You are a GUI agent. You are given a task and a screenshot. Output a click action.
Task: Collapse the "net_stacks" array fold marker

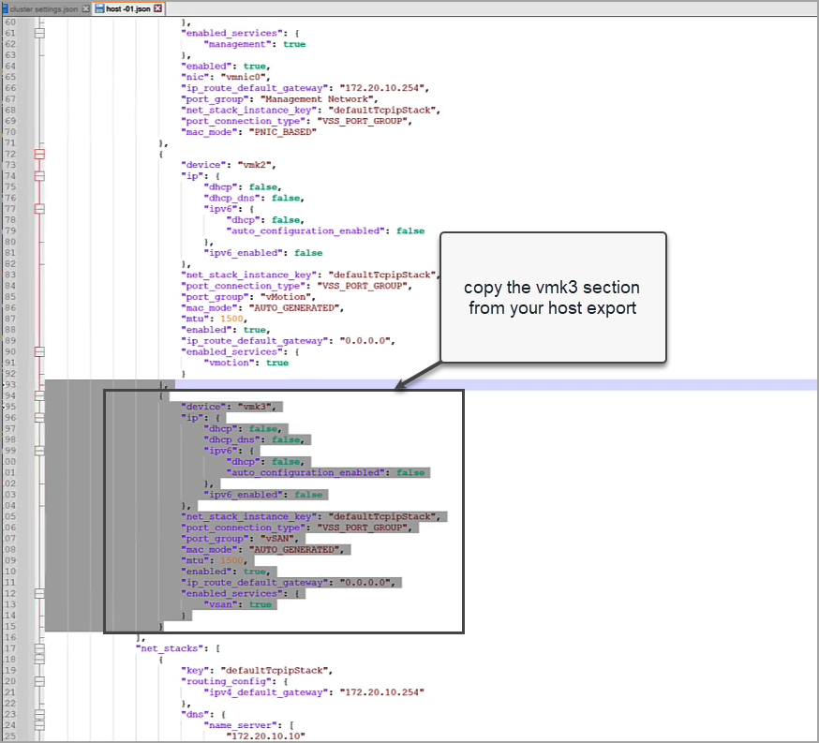39,648
